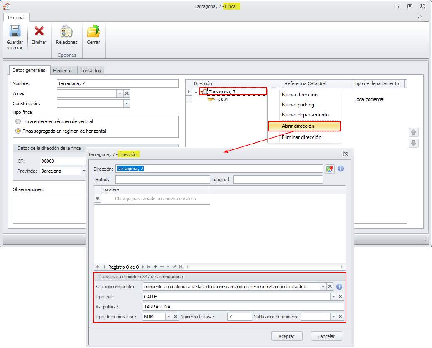The width and height of the screenshot is (432, 348).
Task: Open the Provincia dropdown
Action: [x=83, y=171]
